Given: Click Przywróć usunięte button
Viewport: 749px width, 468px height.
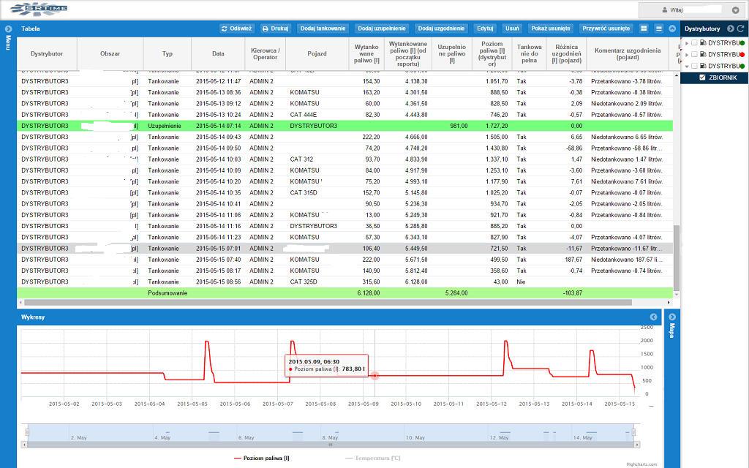Looking at the screenshot, I should click(606, 29).
